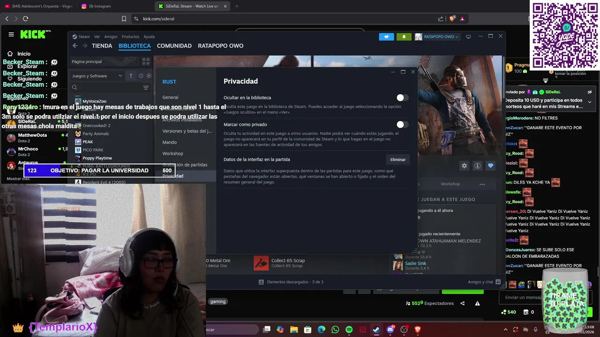Click the Página principal library button
The image size is (600, 337).
[x=104, y=61]
